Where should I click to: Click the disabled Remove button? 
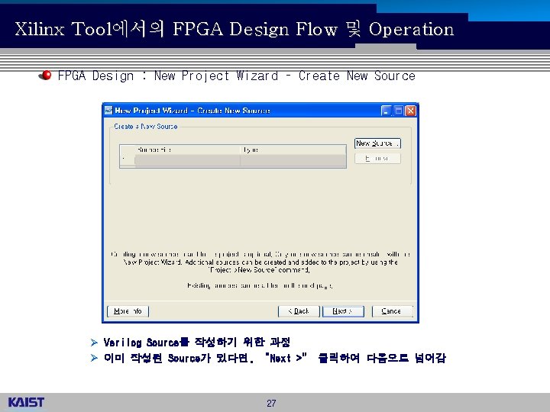click(377, 159)
